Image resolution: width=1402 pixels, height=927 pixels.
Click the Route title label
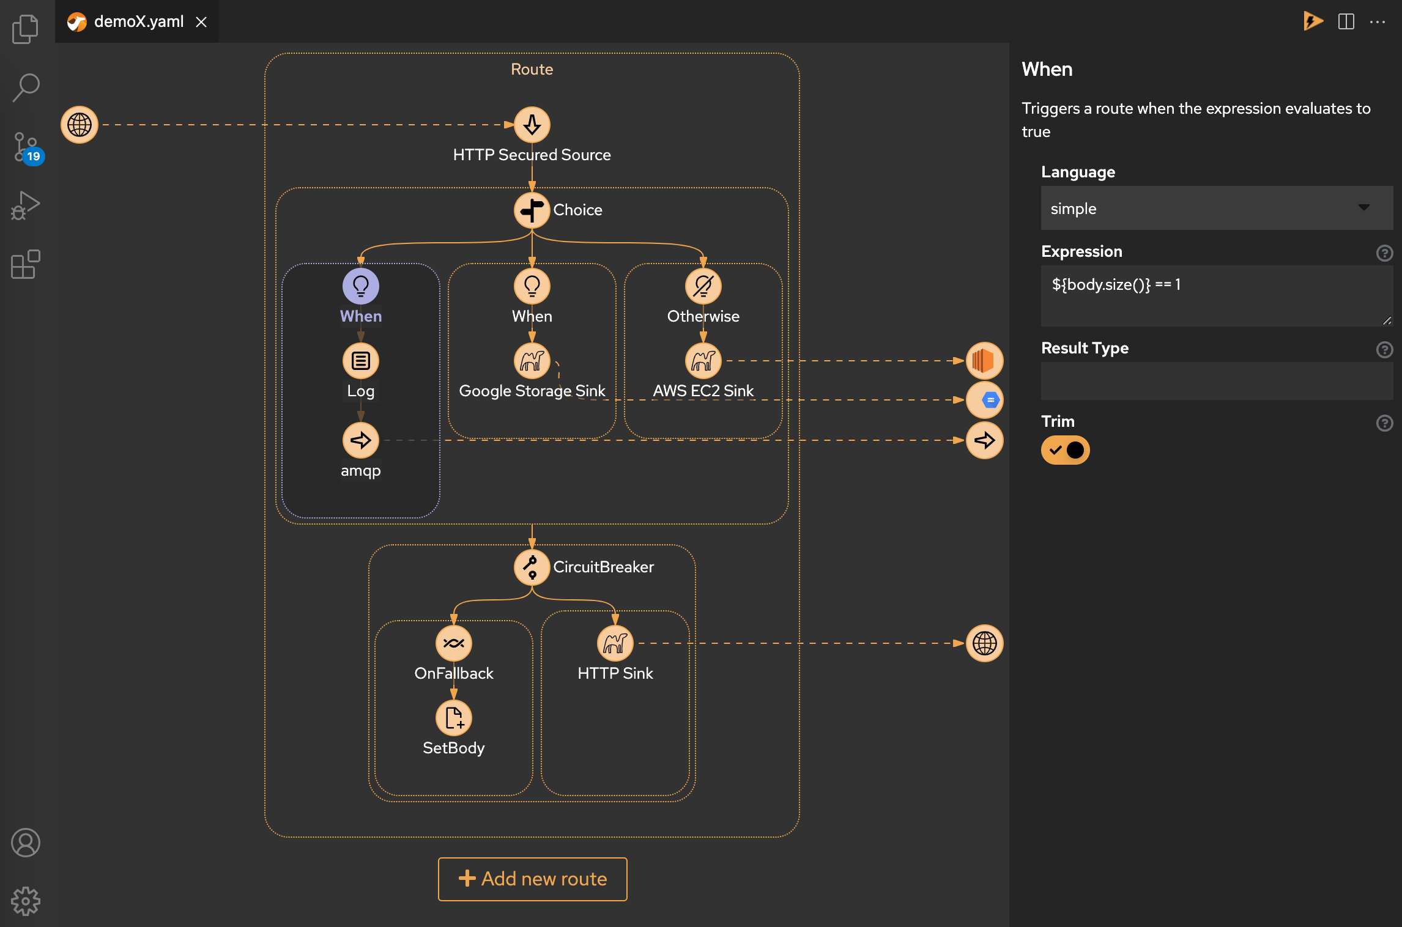pyautogui.click(x=532, y=69)
